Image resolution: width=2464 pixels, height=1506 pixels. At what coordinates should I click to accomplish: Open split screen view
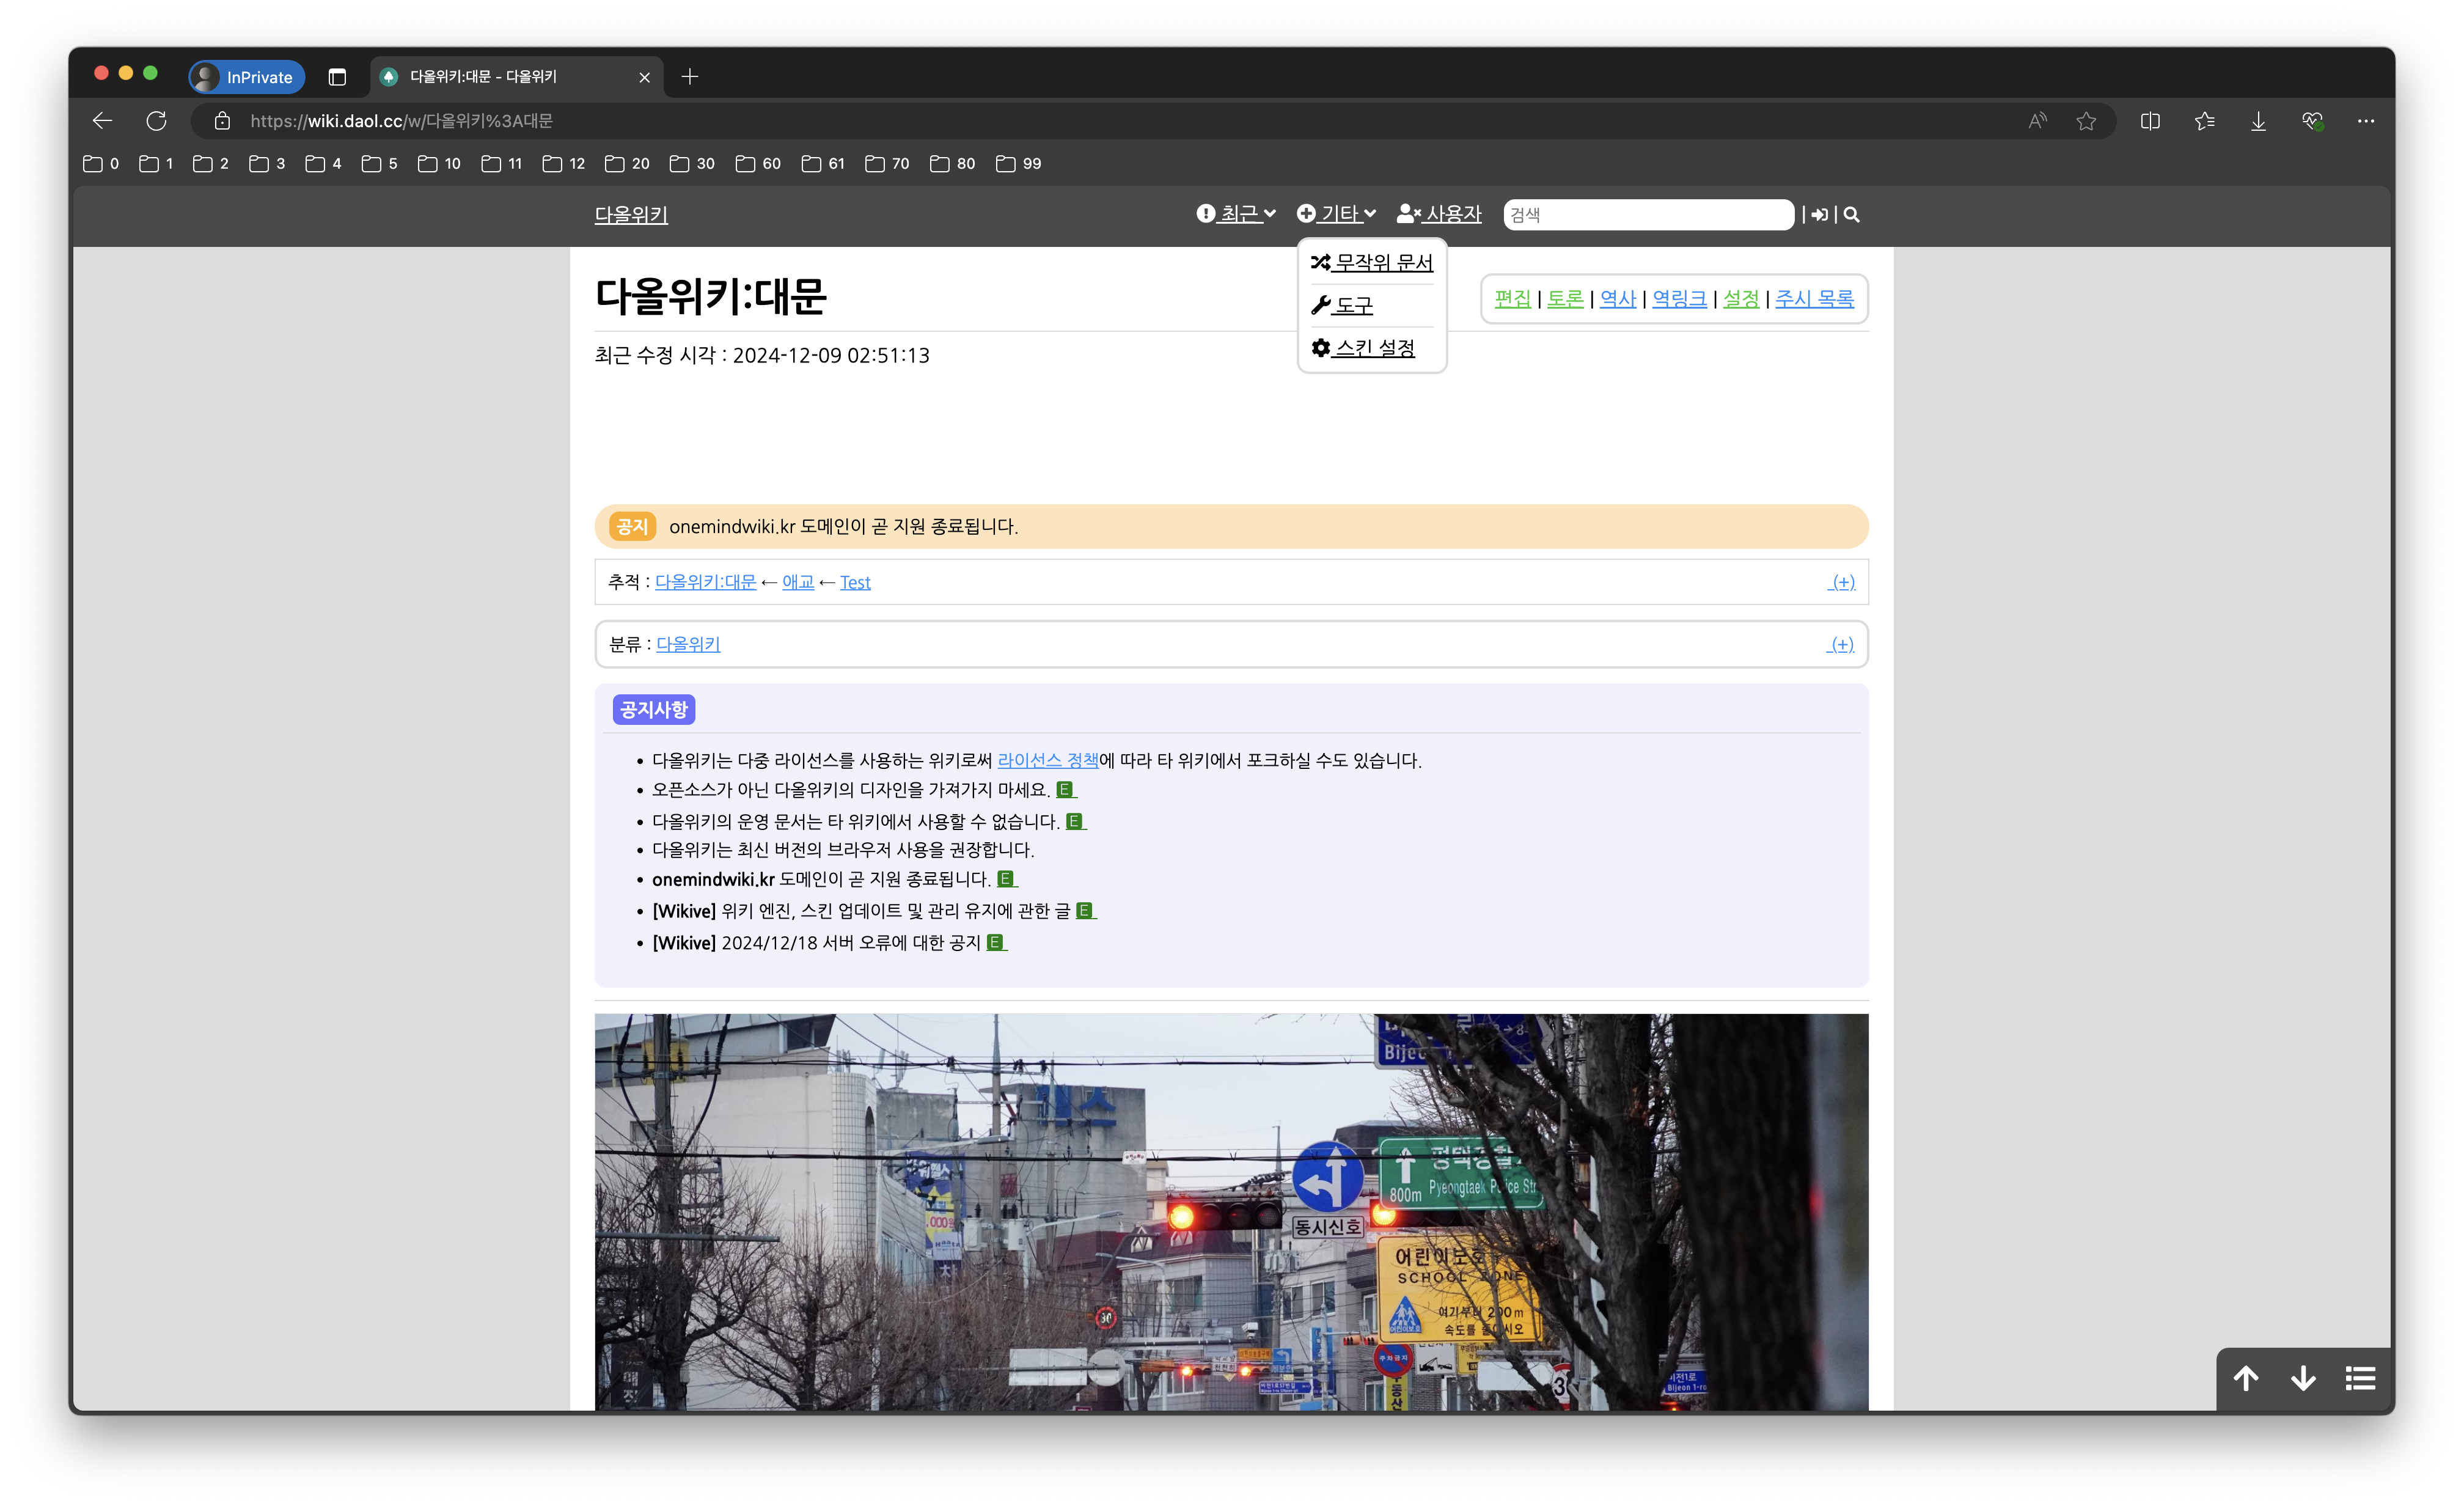(x=2150, y=121)
